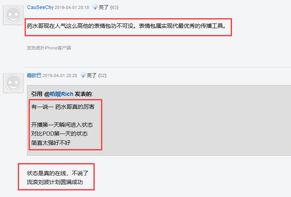Open the CauSeeChy username profile link
The height and width of the screenshot is (197, 291).
tap(40, 7)
